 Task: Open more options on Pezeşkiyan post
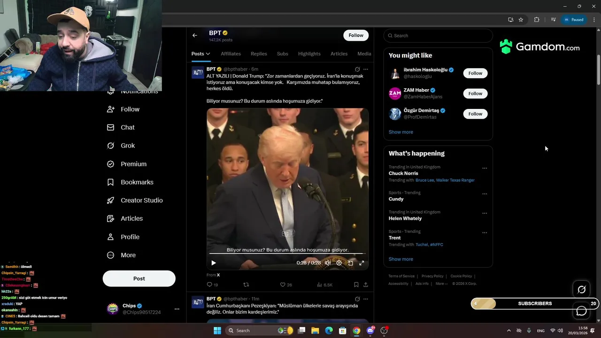point(366,299)
